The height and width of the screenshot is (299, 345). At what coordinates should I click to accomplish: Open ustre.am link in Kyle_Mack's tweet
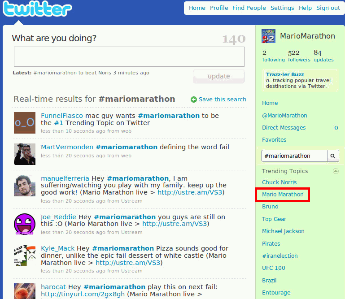pos(128,263)
